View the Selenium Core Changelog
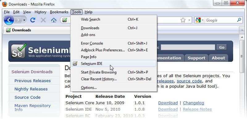The height and width of the screenshot is (119, 247). coord(194,103)
